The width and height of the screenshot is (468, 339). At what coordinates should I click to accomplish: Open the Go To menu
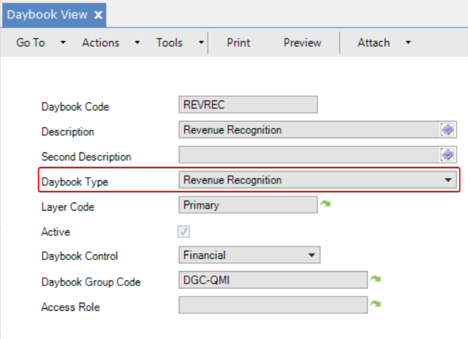click(31, 42)
